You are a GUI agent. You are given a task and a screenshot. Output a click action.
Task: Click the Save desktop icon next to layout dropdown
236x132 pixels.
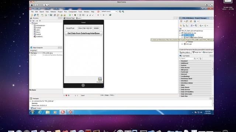point(120,11)
